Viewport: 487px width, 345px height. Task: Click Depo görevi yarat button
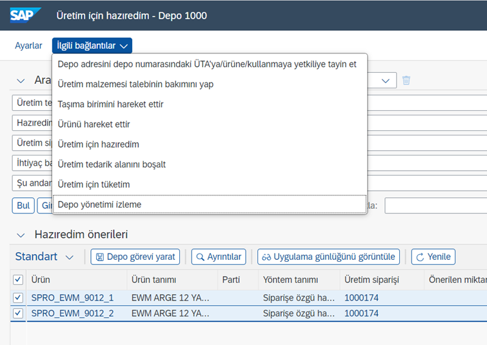135,257
